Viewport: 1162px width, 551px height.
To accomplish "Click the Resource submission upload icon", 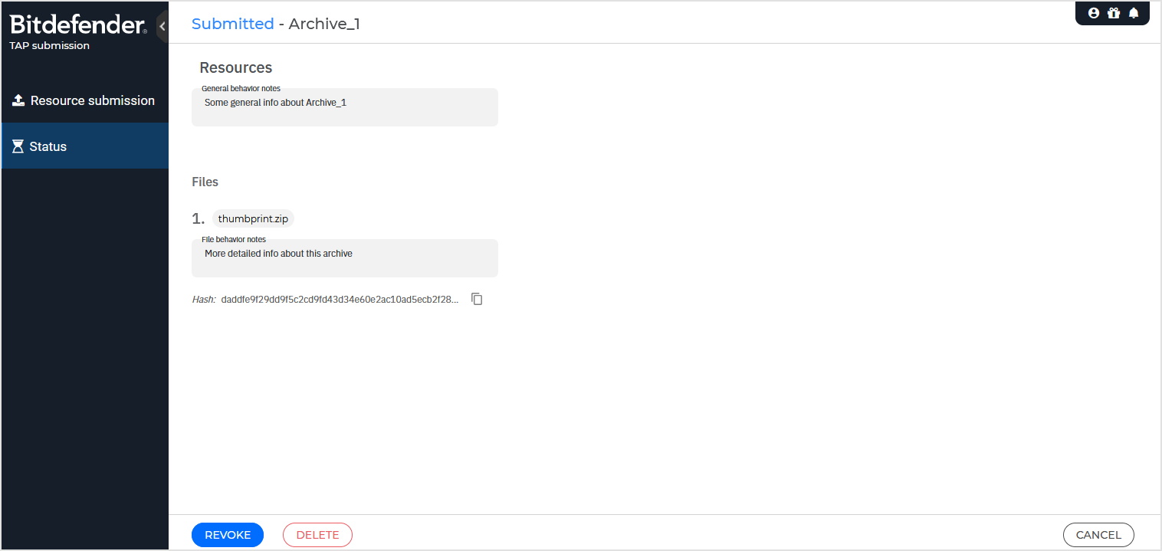I will click(x=17, y=100).
